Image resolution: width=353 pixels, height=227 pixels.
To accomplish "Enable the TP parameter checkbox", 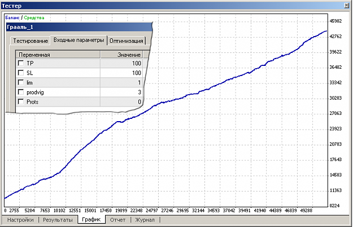I will click(x=21, y=63).
